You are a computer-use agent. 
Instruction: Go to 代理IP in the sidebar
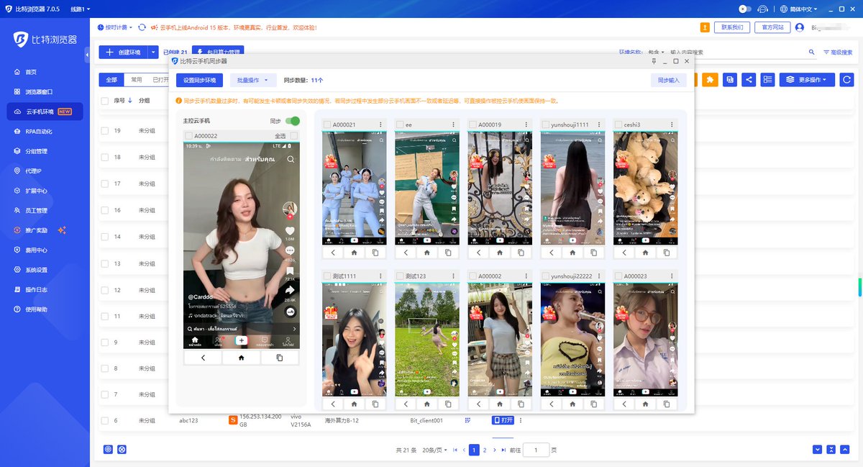(33, 171)
